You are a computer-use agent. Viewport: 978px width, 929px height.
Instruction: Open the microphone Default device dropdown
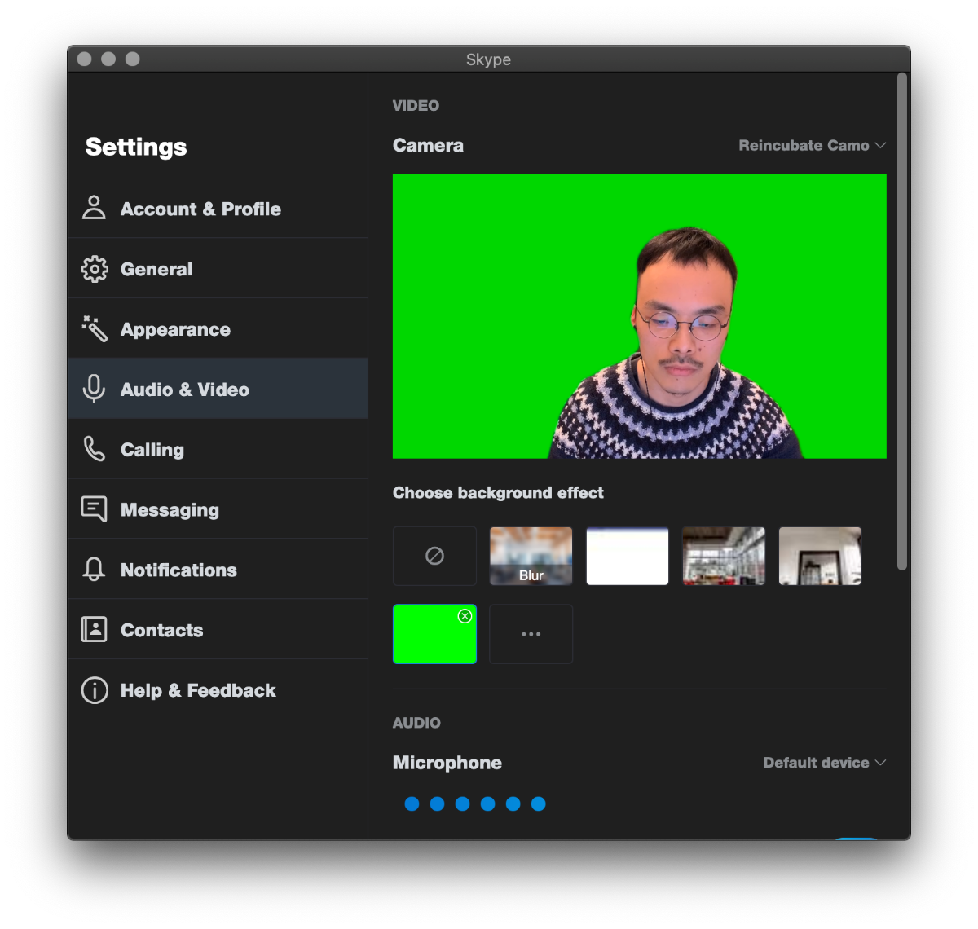pyautogui.click(x=824, y=763)
